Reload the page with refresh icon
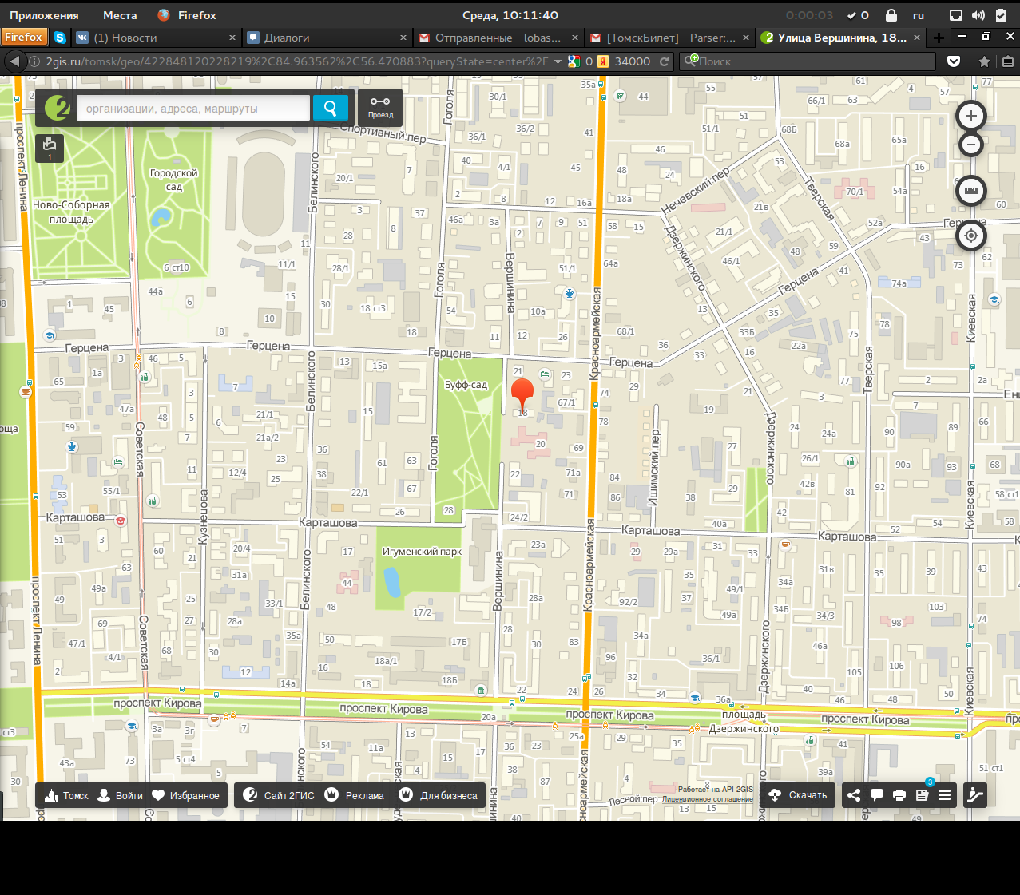 click(x=664, y=61)
